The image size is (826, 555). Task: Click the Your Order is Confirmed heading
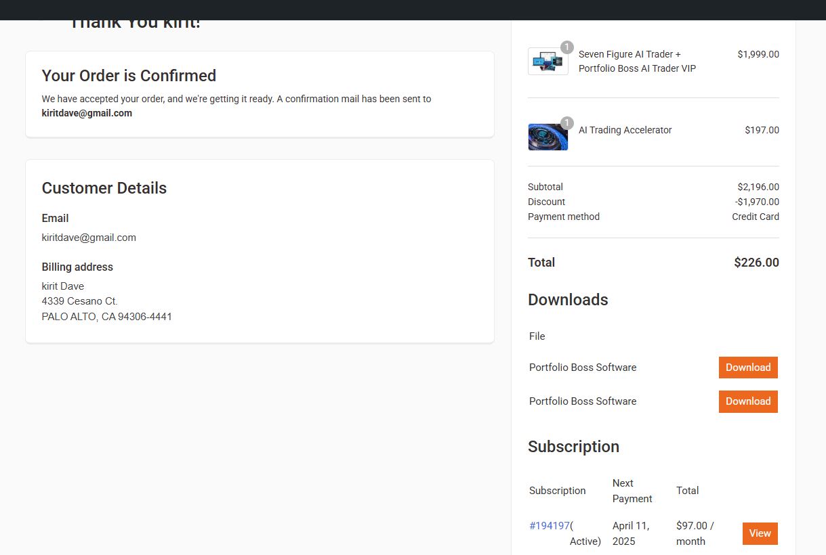[129, 76]
